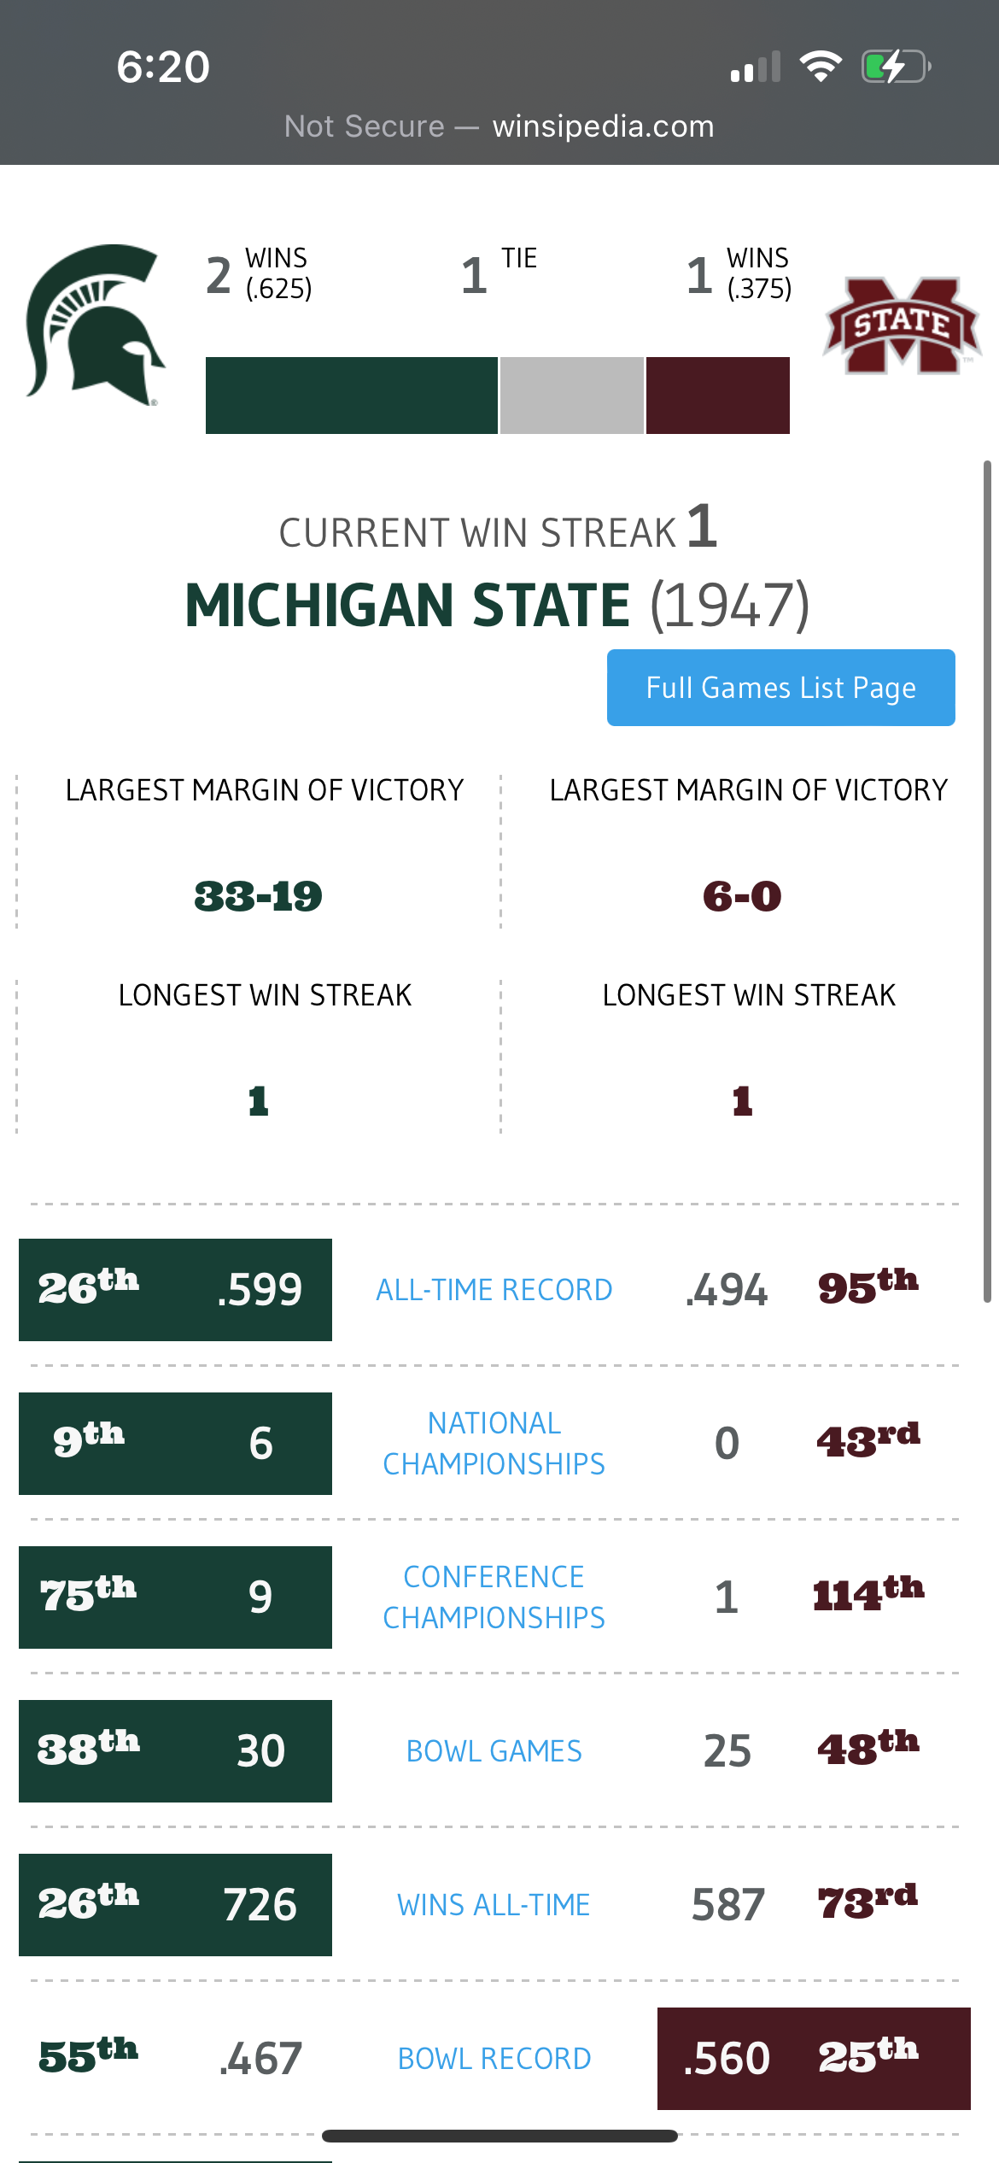Open the NATIONAL CHAMPIONSHIPS link
Viewport: 999px width, 2163px height.
(x=494, y=1444)
